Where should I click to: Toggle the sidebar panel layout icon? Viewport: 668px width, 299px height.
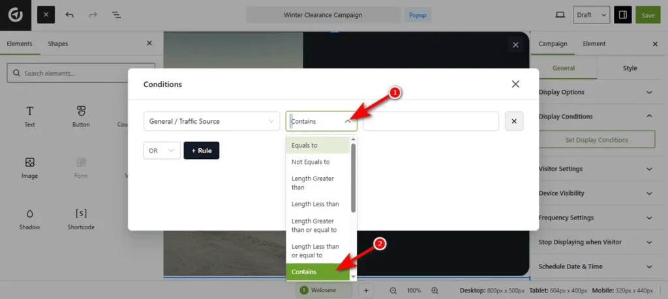[623, 15]
